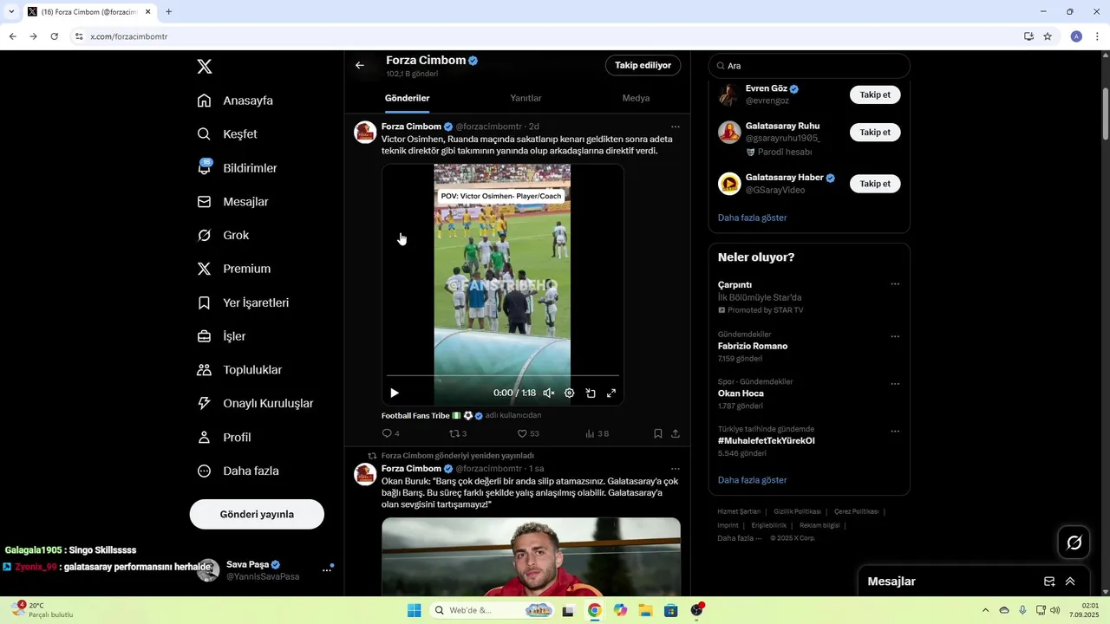Image resolution: width=1110 pixels, height=624 pixels.
Task: Open options for Okan Hoca trend
Action: click(895, 384)
